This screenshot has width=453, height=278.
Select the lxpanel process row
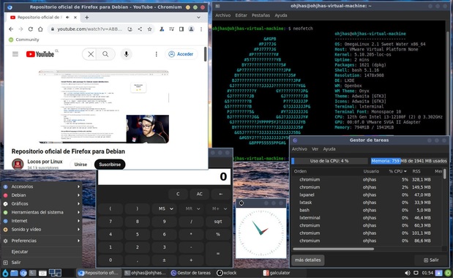(x=367, y=195)
